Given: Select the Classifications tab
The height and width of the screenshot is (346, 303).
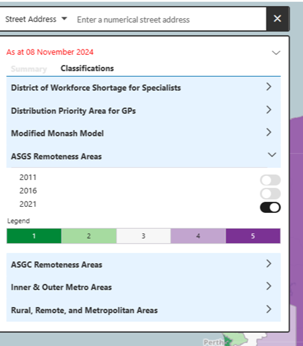Looking at the screenshot, I should [87, 68].
